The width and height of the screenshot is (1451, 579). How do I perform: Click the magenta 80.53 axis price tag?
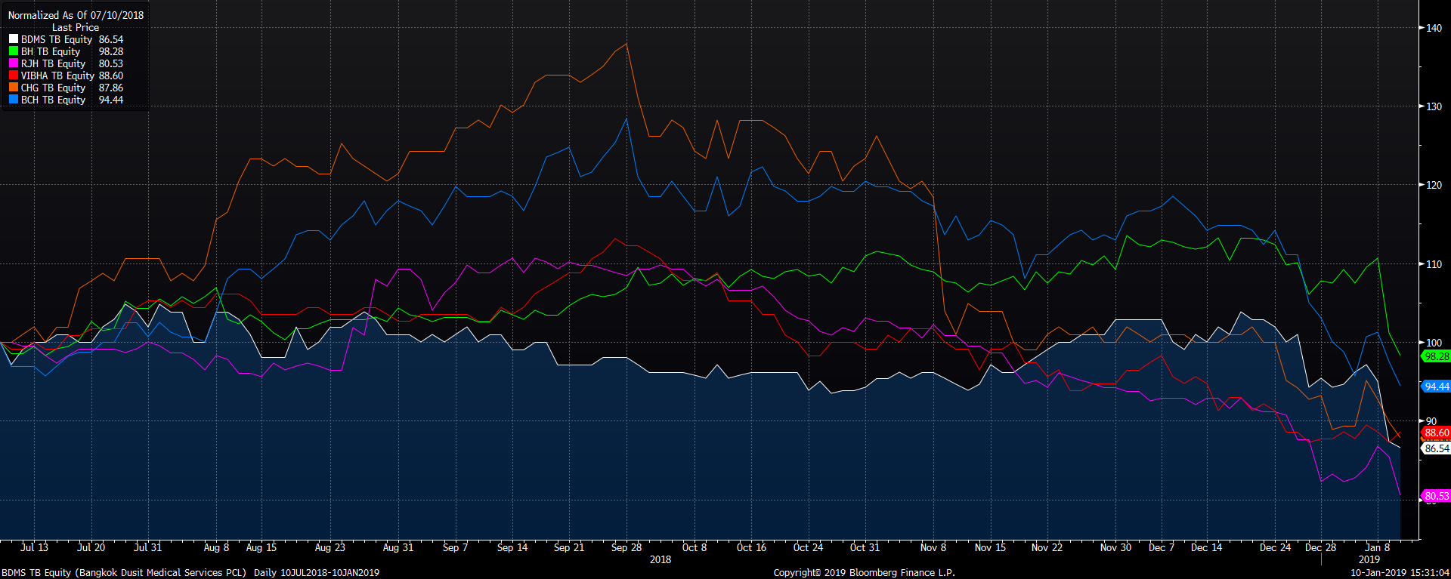tap(1436, 496)
